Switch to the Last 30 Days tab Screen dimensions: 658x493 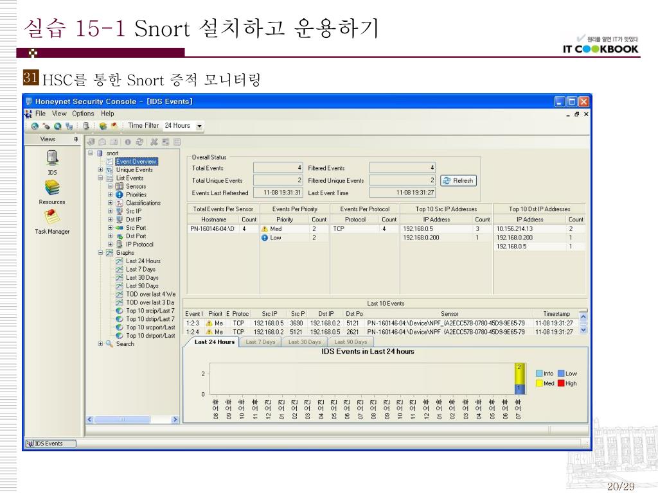pos(305,342)
